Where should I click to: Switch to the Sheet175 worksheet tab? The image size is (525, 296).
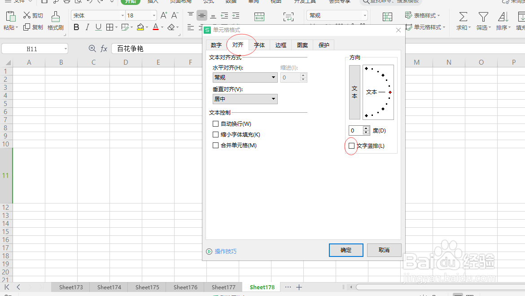[147, 287]
